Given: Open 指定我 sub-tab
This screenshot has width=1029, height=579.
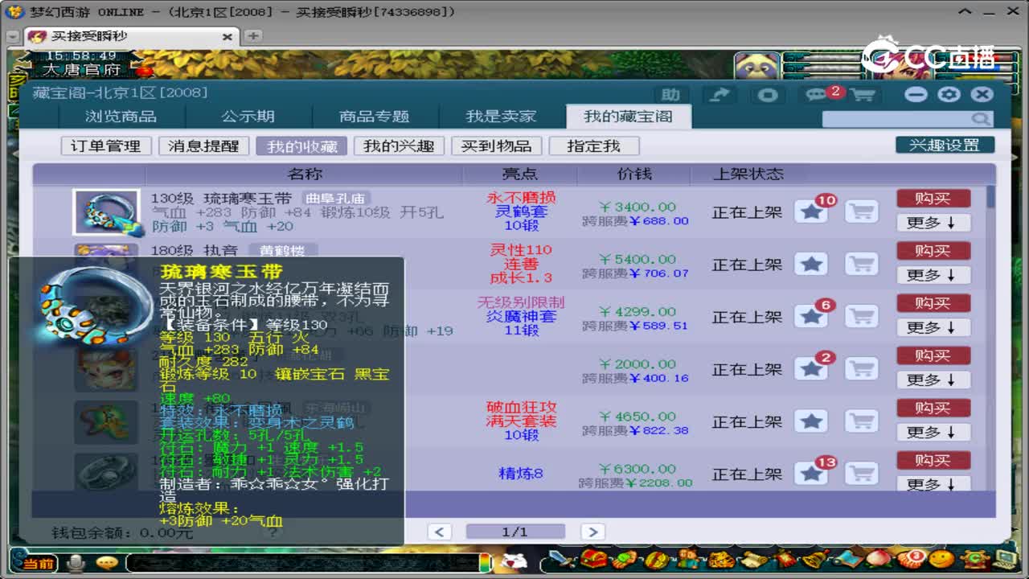Looking at the screenshot, I should (x=594, y=146).
